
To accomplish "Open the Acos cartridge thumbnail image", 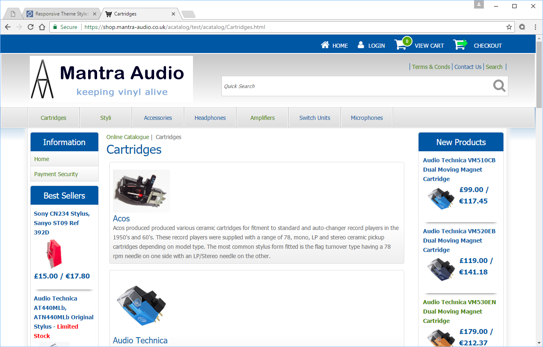I will [141, 191].
